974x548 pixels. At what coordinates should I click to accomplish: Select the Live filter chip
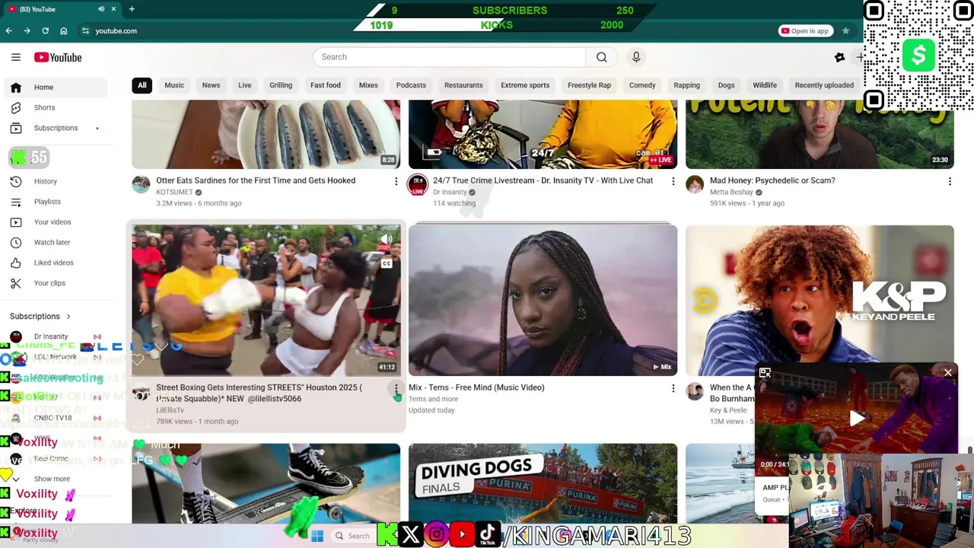(x=244, y=85)
